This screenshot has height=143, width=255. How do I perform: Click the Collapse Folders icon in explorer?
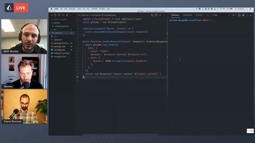click(x=67, y=15)
